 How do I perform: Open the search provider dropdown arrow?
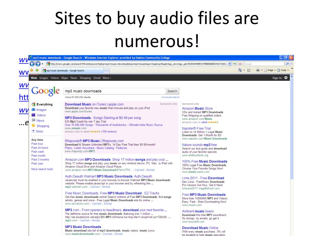click(x=291, y=64)
